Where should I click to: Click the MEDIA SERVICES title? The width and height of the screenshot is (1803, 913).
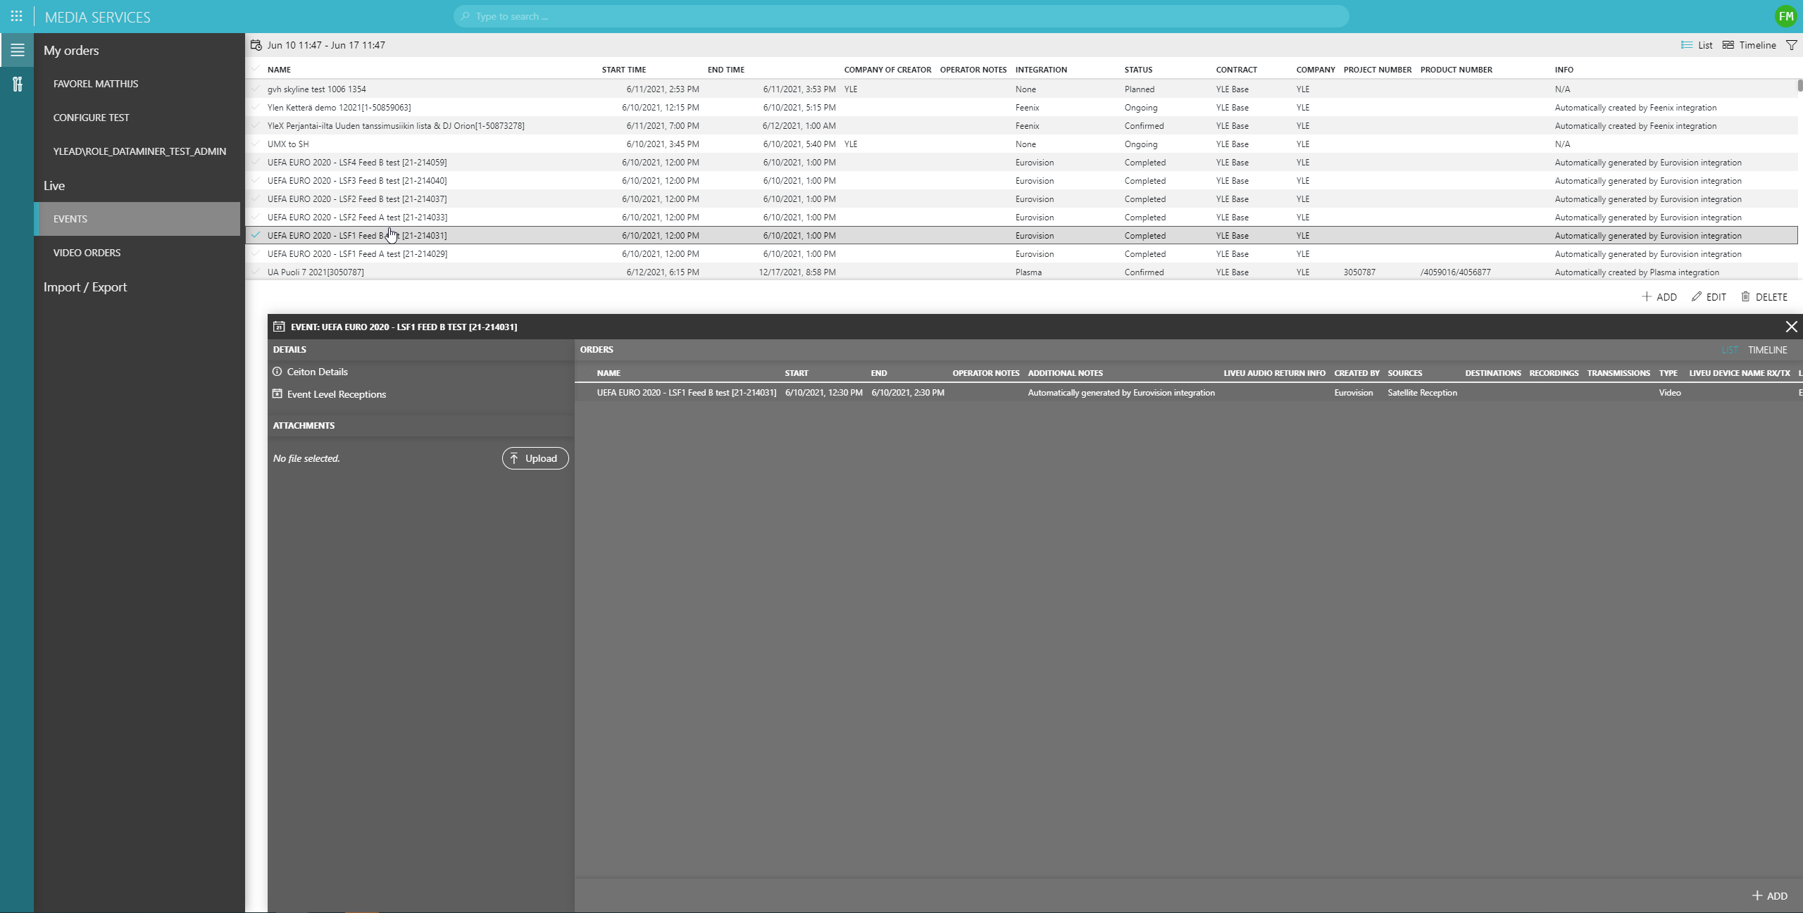(x=97, y=17)
